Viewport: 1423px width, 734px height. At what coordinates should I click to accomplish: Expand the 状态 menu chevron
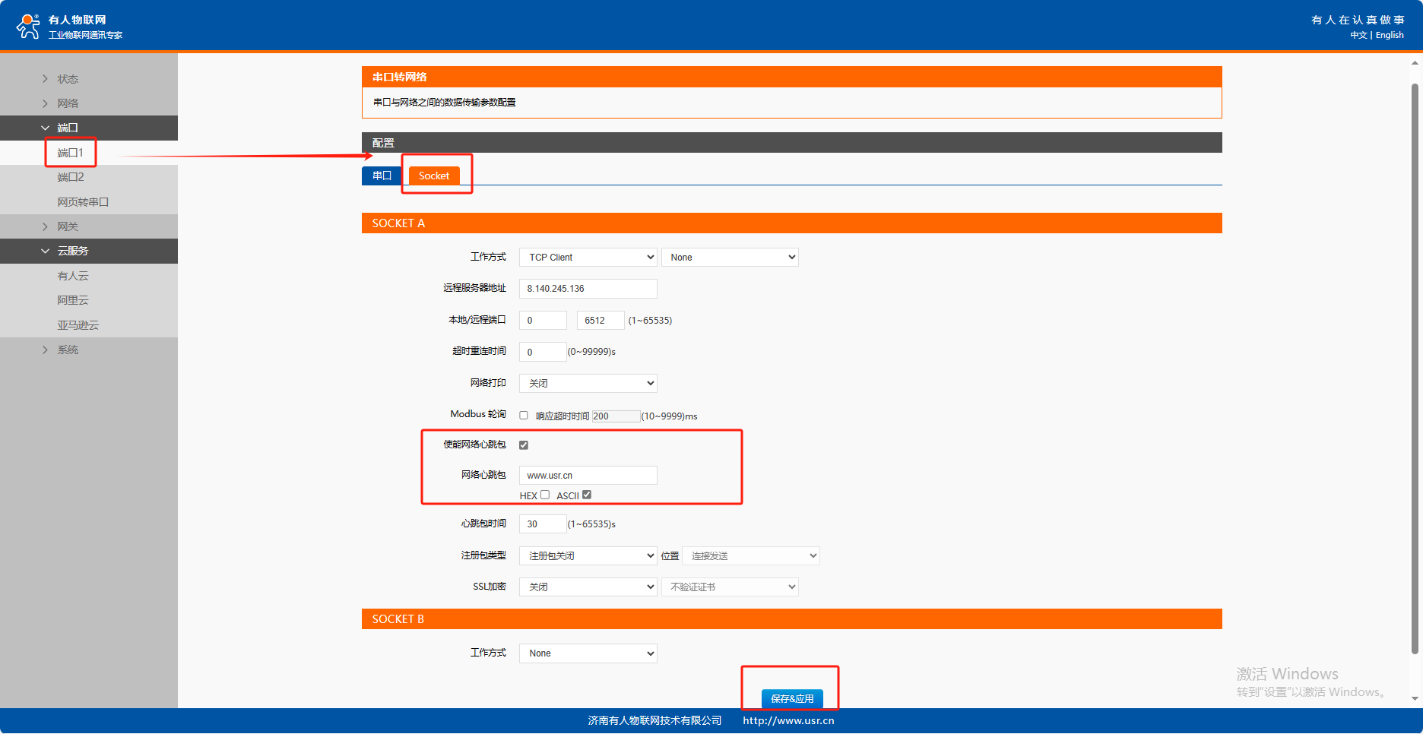point(45,79)
